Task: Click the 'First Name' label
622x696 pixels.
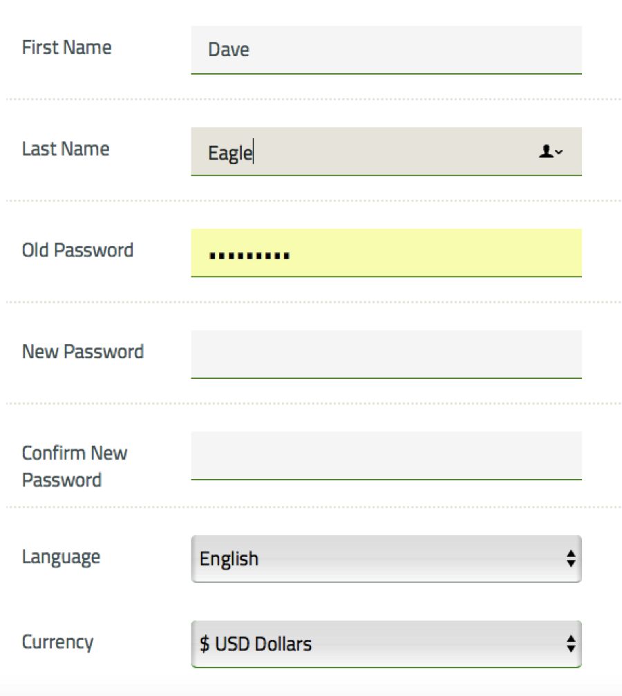Action: (x=66, y=48)
